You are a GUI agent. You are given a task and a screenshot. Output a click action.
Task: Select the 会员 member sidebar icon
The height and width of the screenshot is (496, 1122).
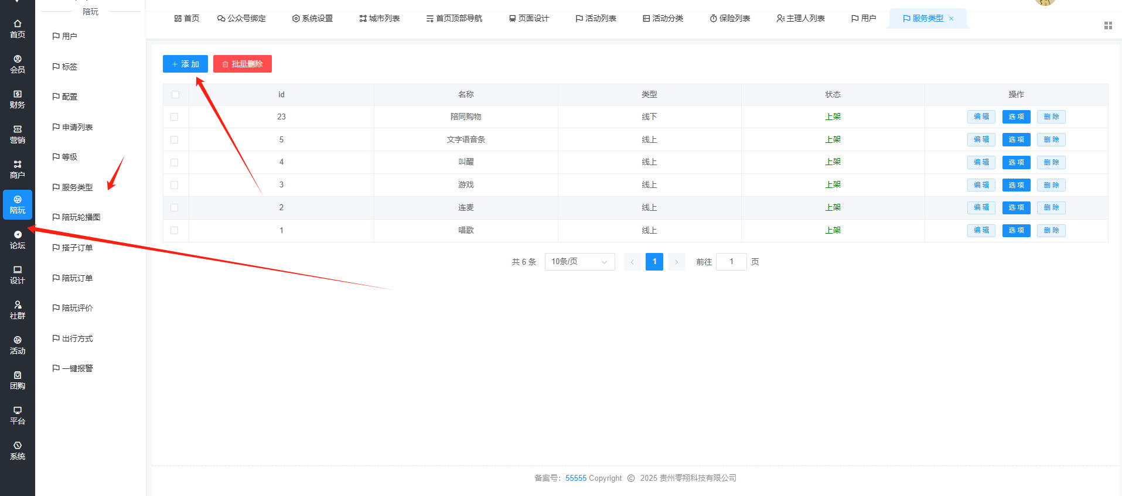18,64
